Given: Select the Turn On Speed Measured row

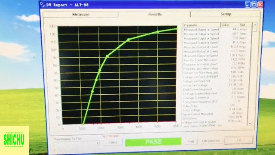Looking at the screenshot, I should click(x=214, y=60).
